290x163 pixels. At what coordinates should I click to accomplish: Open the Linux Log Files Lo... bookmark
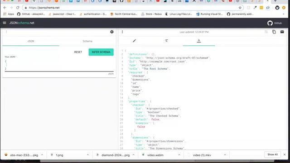(179, 14)
